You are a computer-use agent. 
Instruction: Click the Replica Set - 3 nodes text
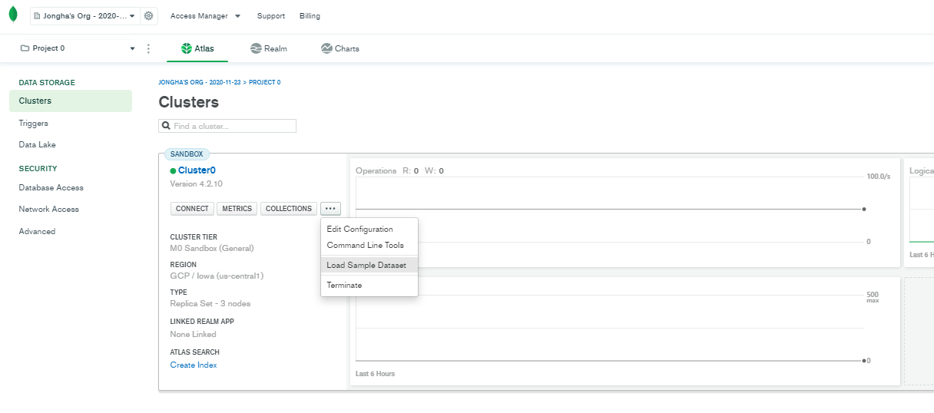click(x=210, y=303)
